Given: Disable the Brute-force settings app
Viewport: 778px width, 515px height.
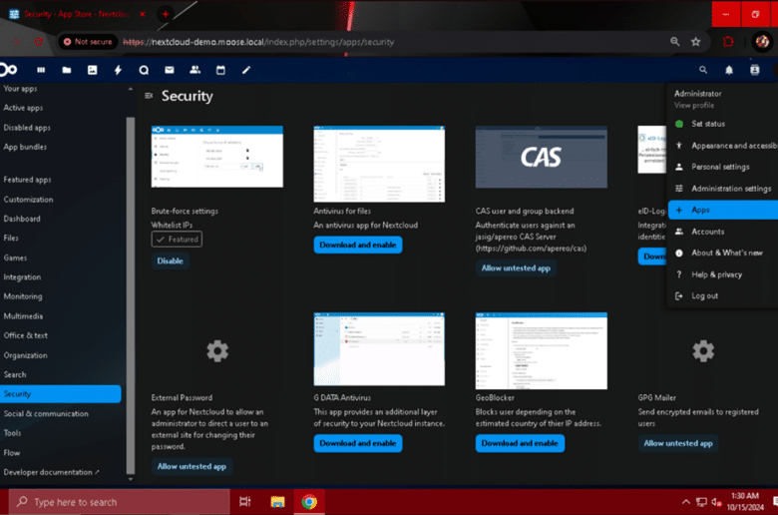Looking at the screenshot, I should [x=170, y=260].
